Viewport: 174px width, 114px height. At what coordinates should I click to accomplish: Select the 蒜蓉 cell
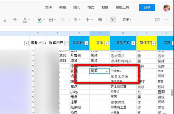[165, 82]
